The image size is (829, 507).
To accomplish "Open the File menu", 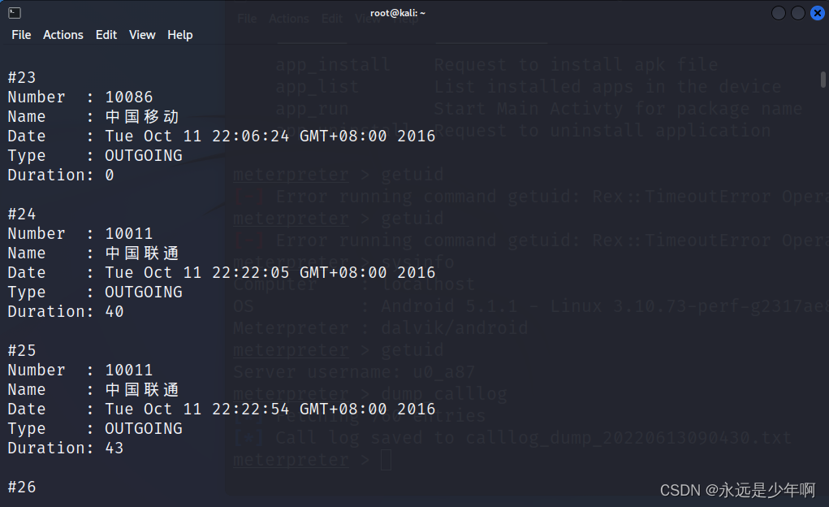I will [21, 35].
